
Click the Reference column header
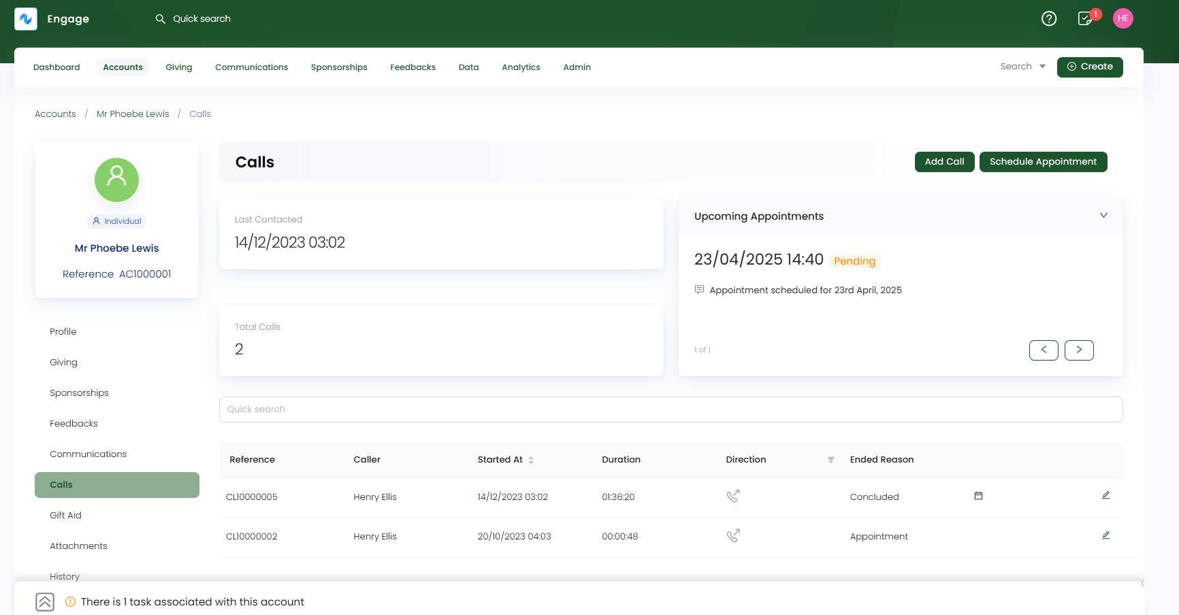(252, 460)
